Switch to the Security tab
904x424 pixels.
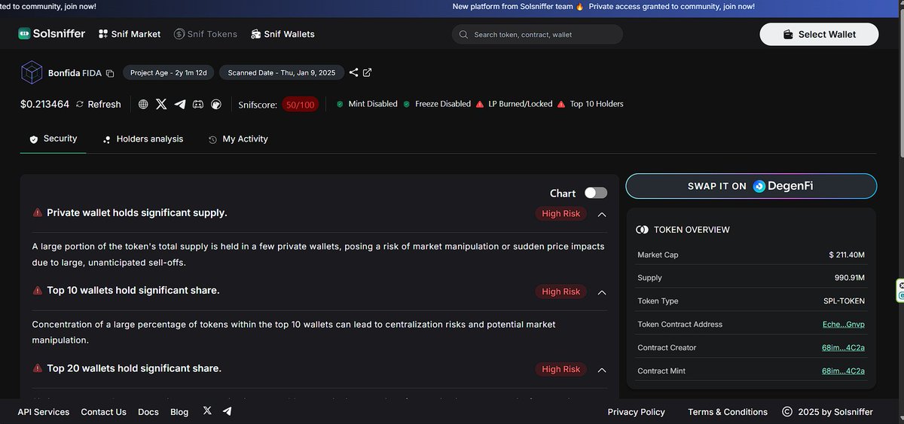53,139
